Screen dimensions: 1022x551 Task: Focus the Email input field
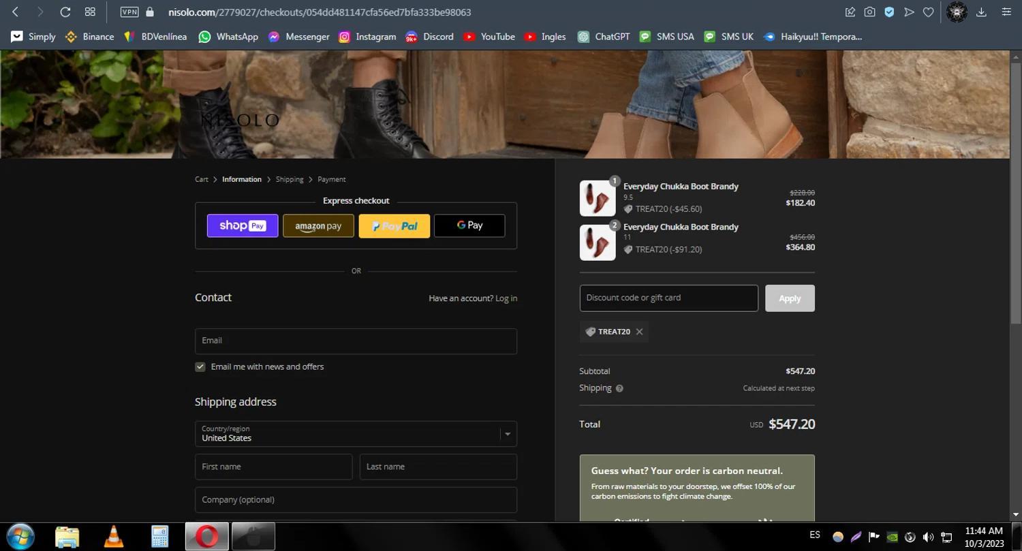[x=356, y=341]
